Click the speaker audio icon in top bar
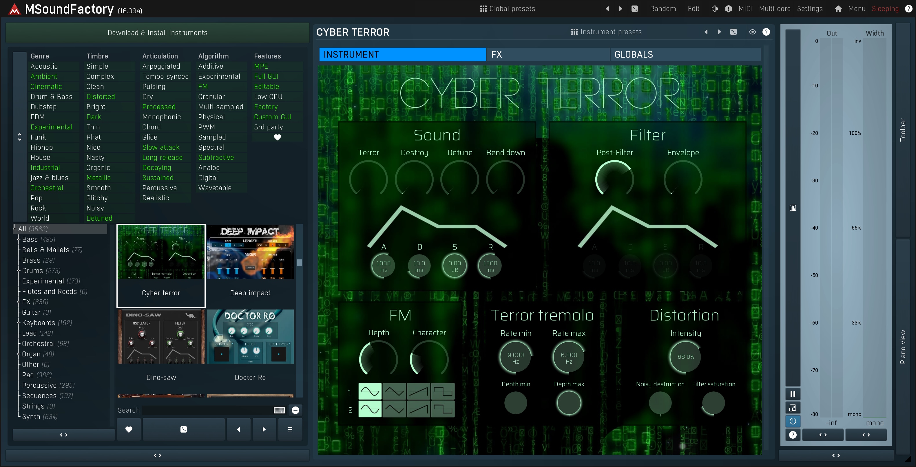Screen dimensions: 916x467 coord(714,8)
